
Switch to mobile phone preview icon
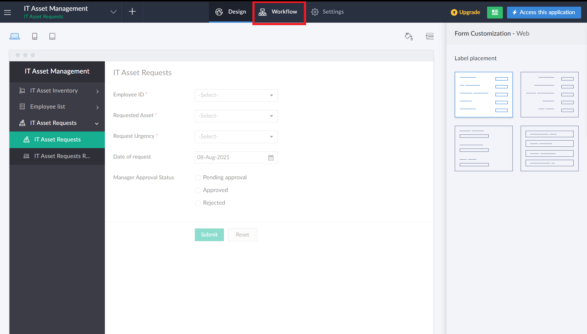[x=35, y=36]
